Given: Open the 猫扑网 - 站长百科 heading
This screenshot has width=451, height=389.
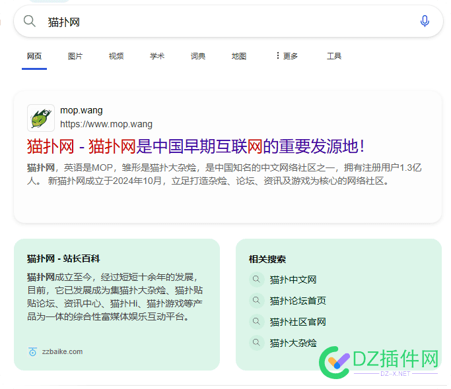Looking at the screenshot, I should click(63, 258).
